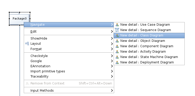
Task: Select New detail : Sequence Diagram
Action: click(149, 30)
